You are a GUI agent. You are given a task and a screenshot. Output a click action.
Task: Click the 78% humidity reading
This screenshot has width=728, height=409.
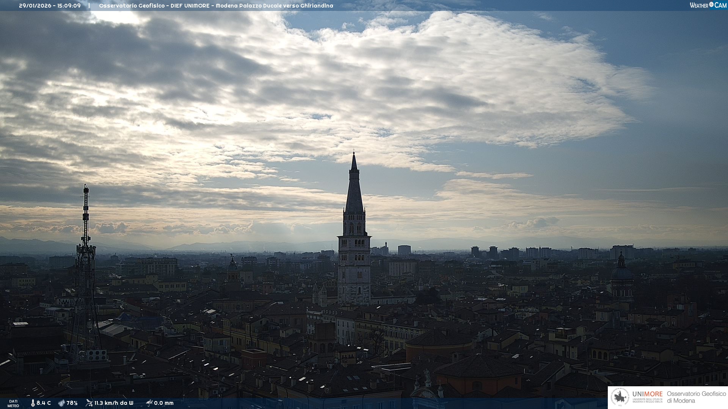[72, 403]
